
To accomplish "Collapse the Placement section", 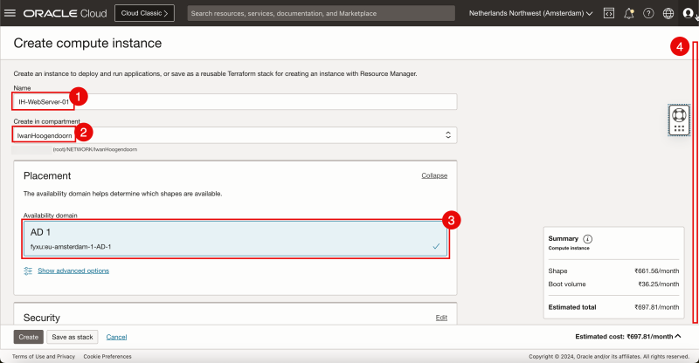I will pos(434,175).
